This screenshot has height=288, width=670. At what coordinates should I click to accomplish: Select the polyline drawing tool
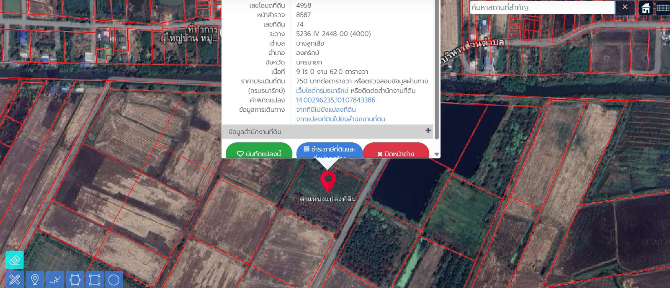[x=55, y=280]
